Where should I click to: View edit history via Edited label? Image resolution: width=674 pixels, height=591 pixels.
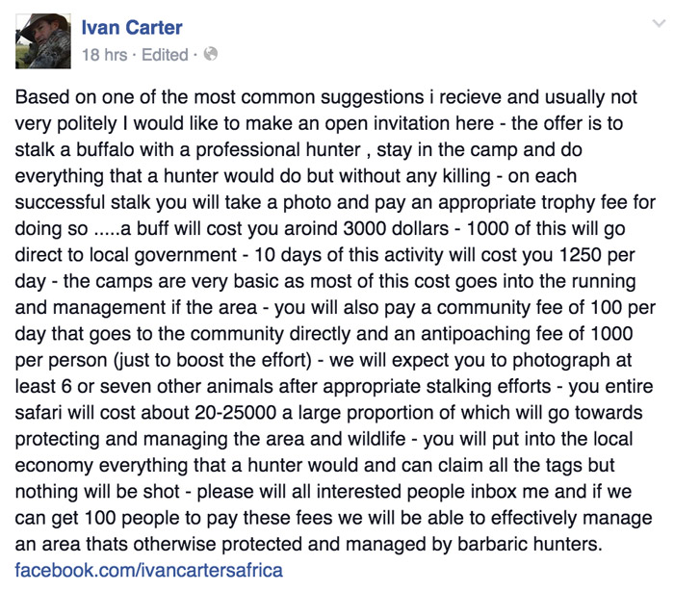click(165, 55)
